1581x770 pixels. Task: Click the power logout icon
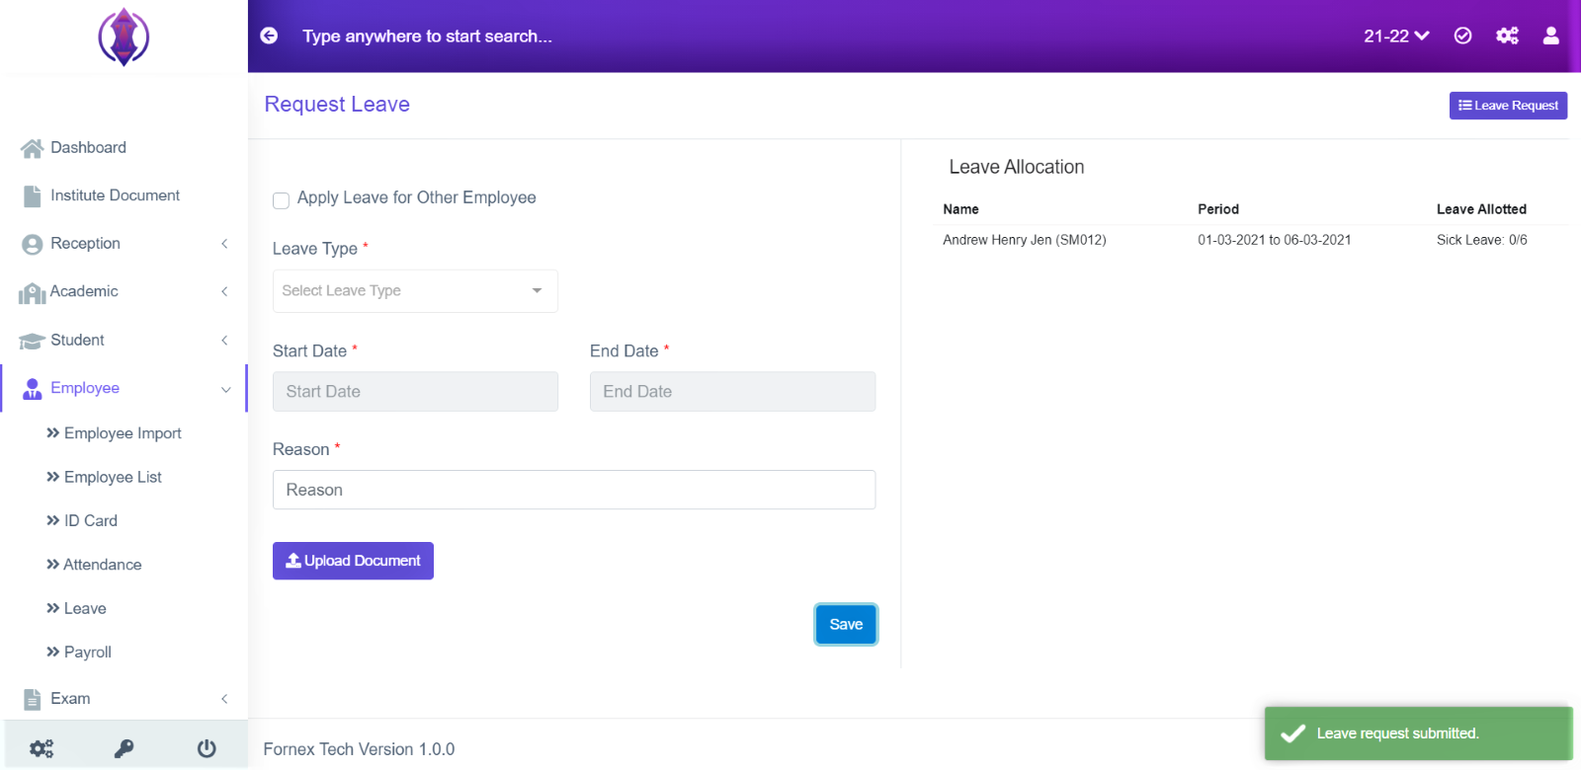click(x=207, y=748)
